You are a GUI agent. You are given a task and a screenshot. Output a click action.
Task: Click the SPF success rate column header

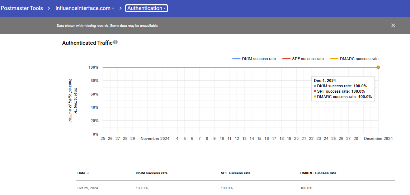point(236,173)
